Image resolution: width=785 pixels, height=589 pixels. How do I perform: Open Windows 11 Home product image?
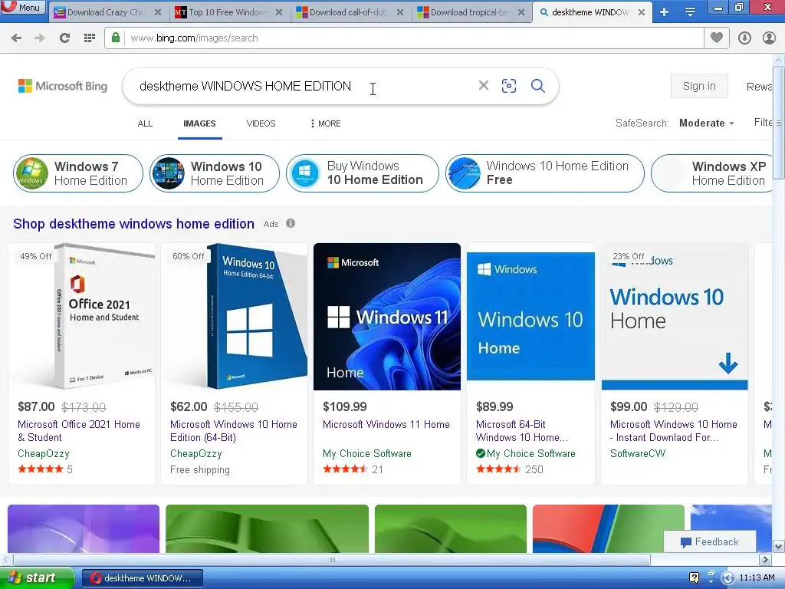(x=387, y=317)
